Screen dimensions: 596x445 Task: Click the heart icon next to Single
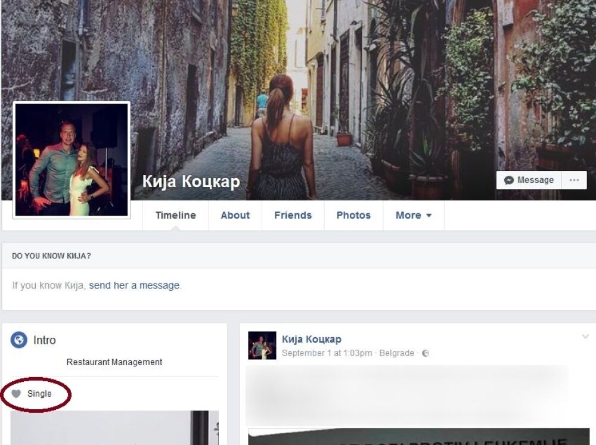click(16, 394)
